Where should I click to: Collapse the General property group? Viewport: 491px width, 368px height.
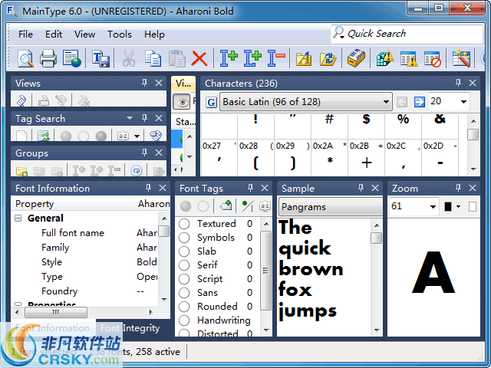pyautogui.click(x=18, y=218)
